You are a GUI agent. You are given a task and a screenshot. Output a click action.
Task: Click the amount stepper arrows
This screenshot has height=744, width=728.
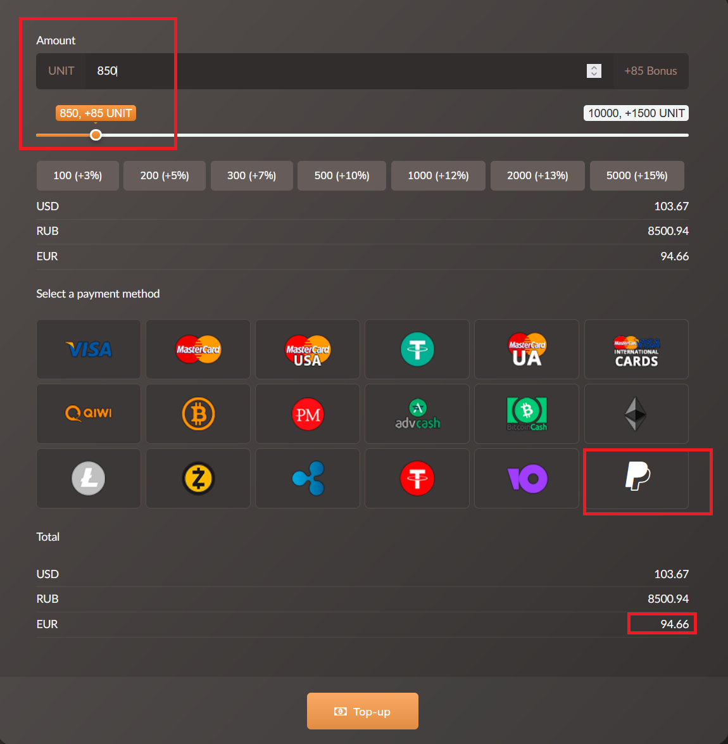pos(594,71)
